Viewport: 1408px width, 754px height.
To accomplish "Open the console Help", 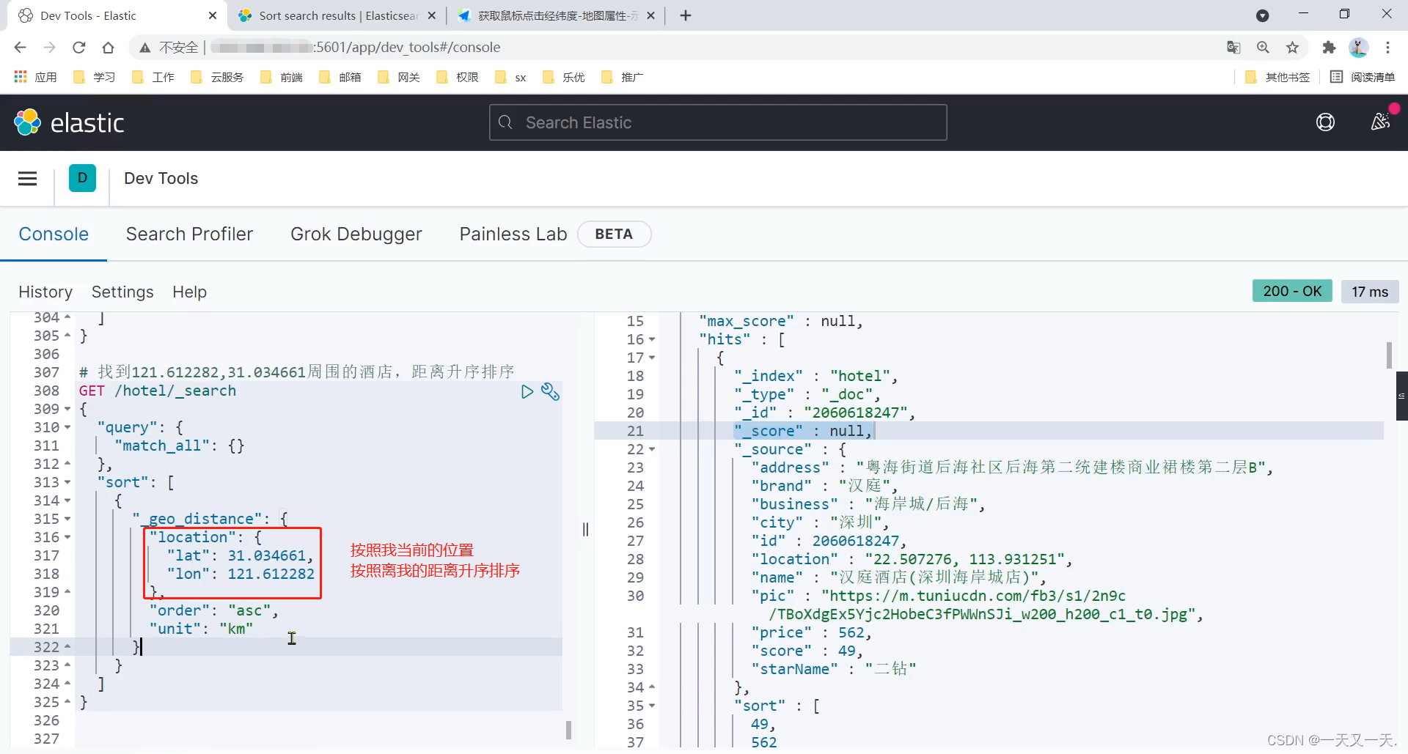I will coord(189,292).
